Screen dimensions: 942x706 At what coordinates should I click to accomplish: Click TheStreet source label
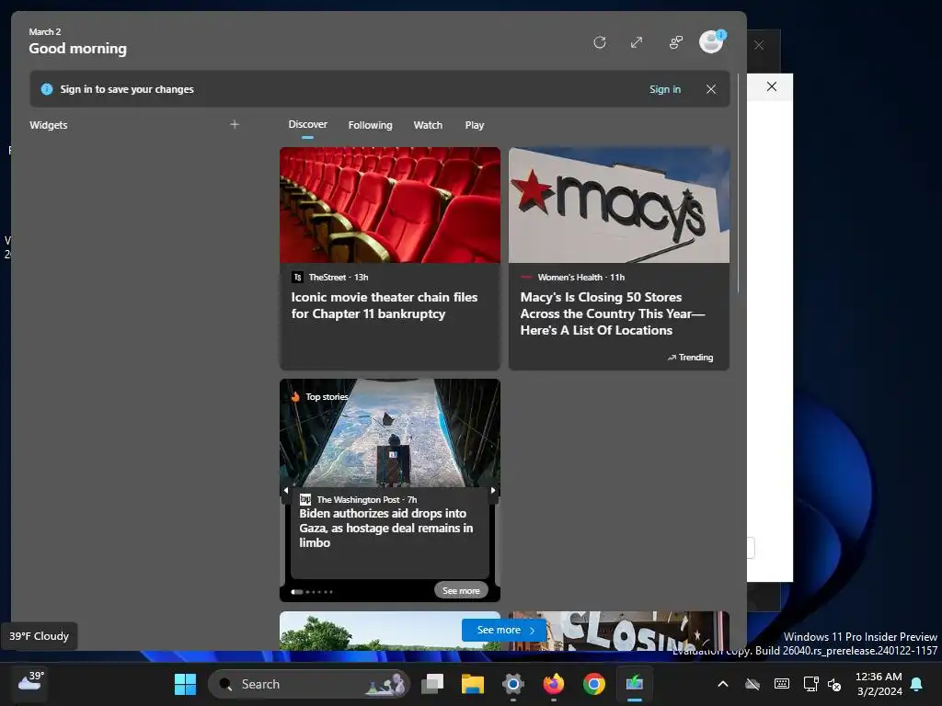tap(327, 278)
